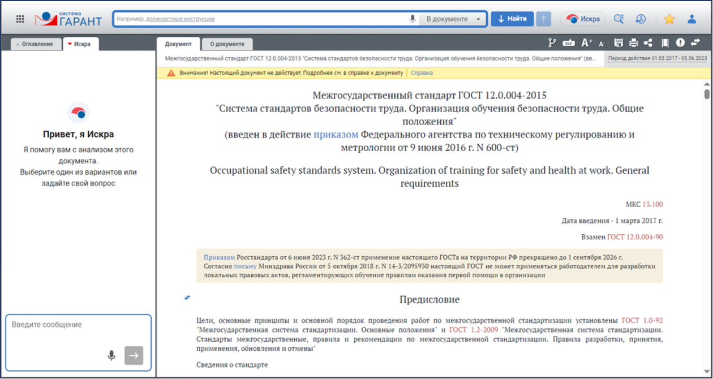Expand the Оглавление panel tab

click(34, 44)
